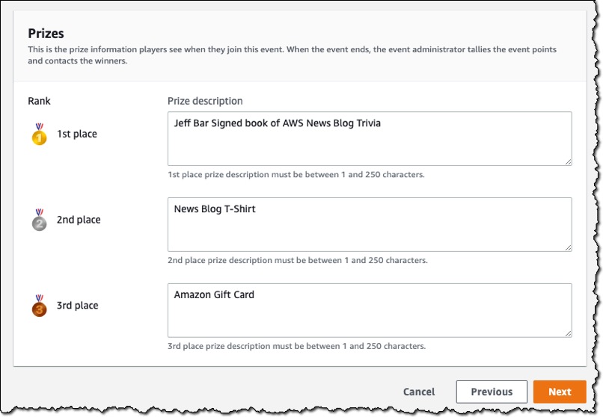The image size is (603, 417).
Task: Click the 'News Blog T-Shirt' text
Action: pyautogui.click(x=215, y=209)
